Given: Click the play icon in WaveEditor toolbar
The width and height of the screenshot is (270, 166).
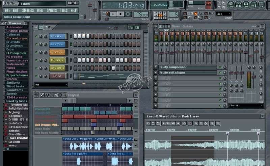Looking at the screenshot, I should pyautogui.click(x=164, y=123).
